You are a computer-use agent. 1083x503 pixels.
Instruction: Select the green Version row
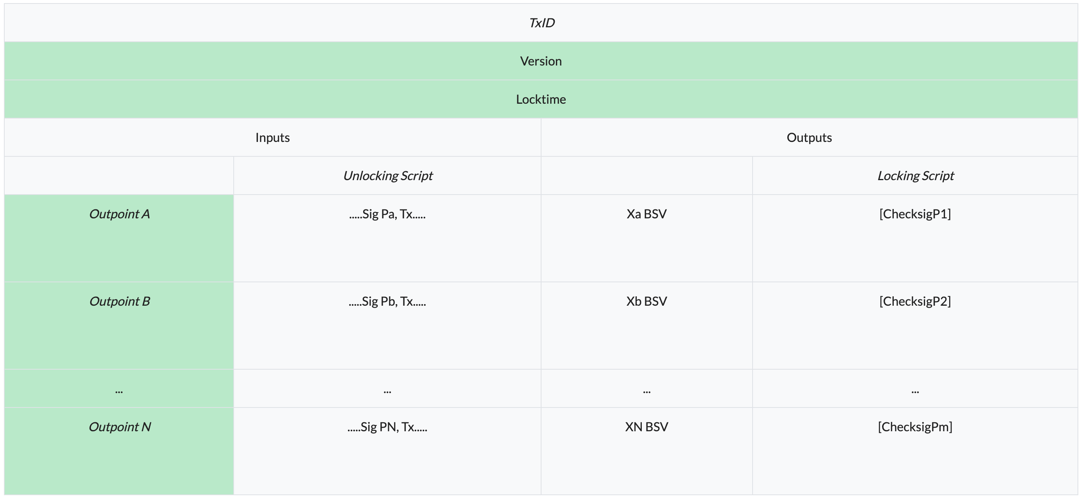click(x=541, y=61)
